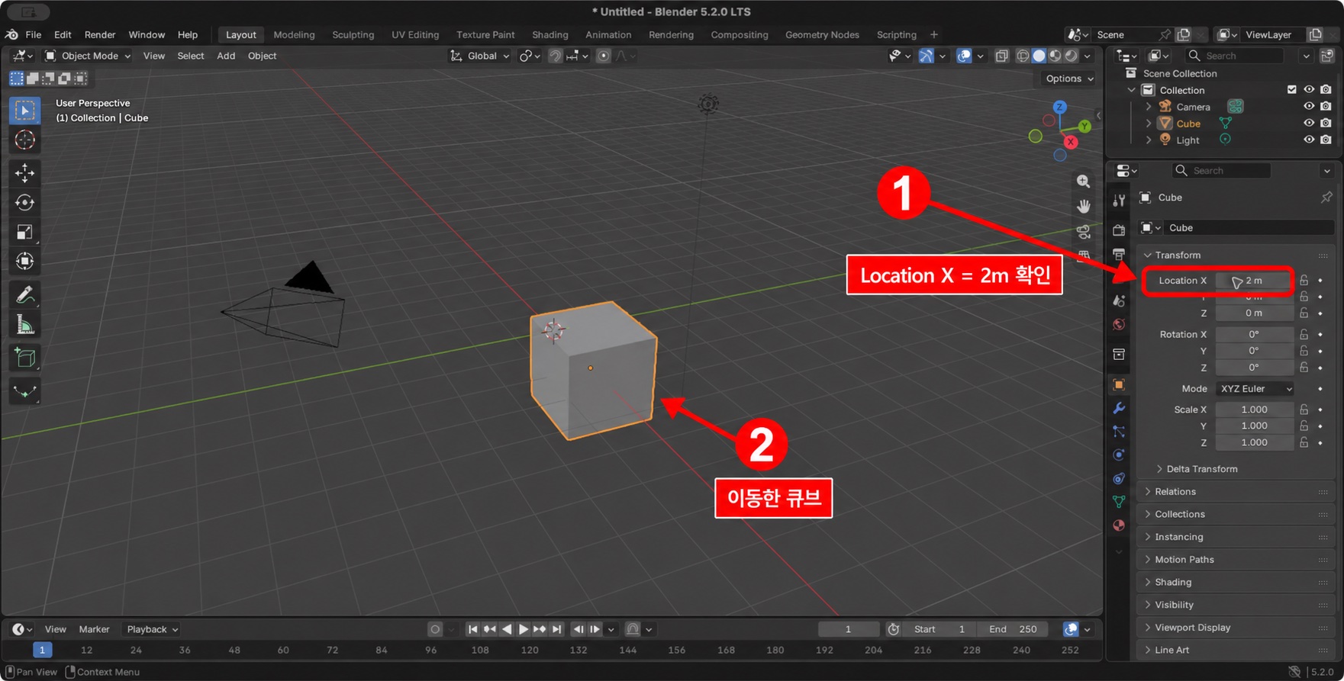Click the Cube object in outliner
The height and width of the screenshot is (681, 1344).
coord(1188,124)
